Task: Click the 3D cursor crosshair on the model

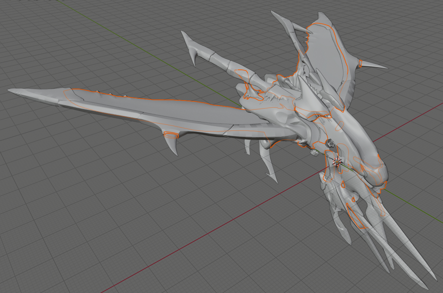Action: pyautogui.click(x=337, y=162)
